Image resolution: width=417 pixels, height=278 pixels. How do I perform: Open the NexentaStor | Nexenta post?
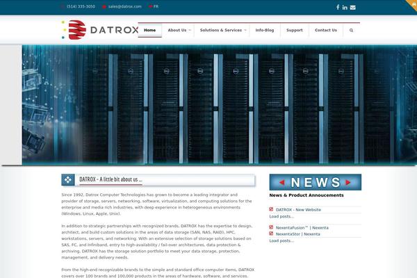tap(298, 234)
